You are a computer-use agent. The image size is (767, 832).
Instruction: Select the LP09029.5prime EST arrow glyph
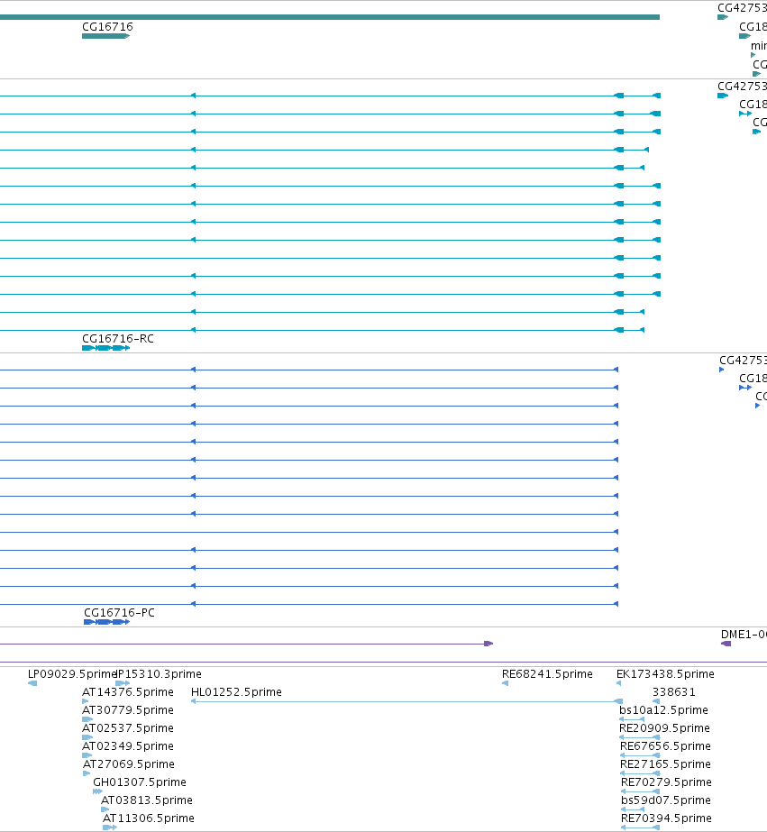coord(32,683)
